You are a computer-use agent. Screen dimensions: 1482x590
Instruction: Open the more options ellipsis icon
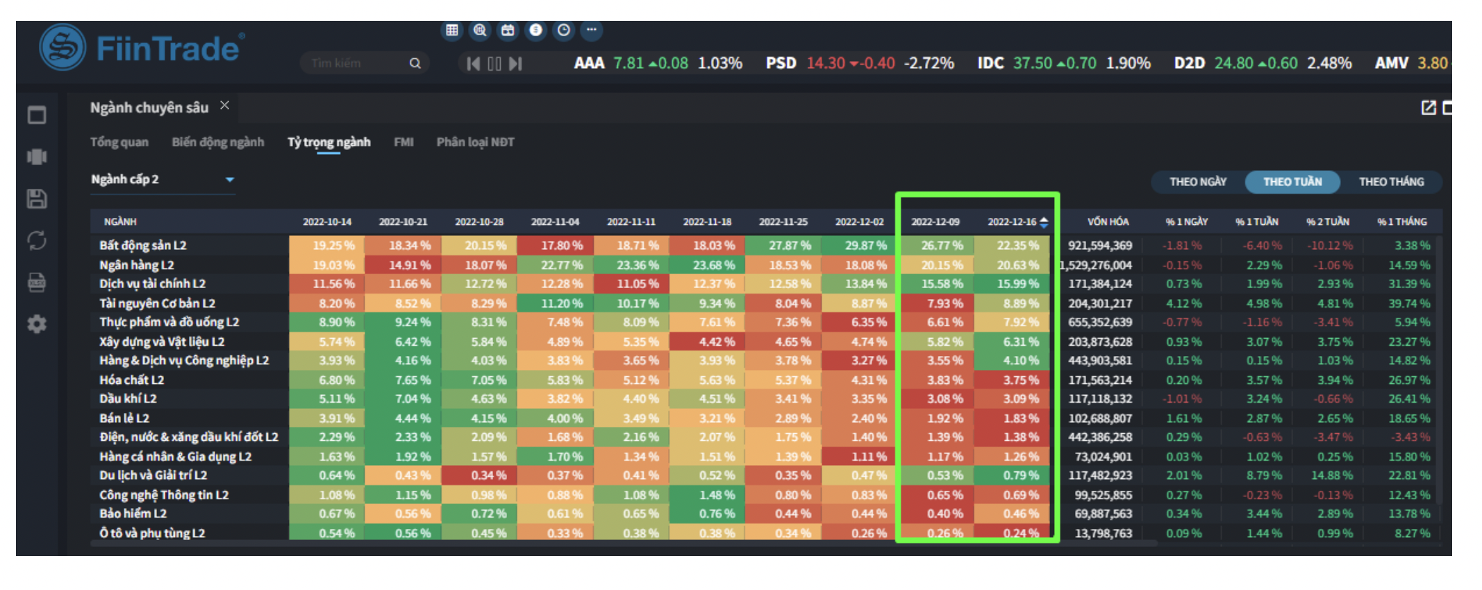click(x=592, y=30)
